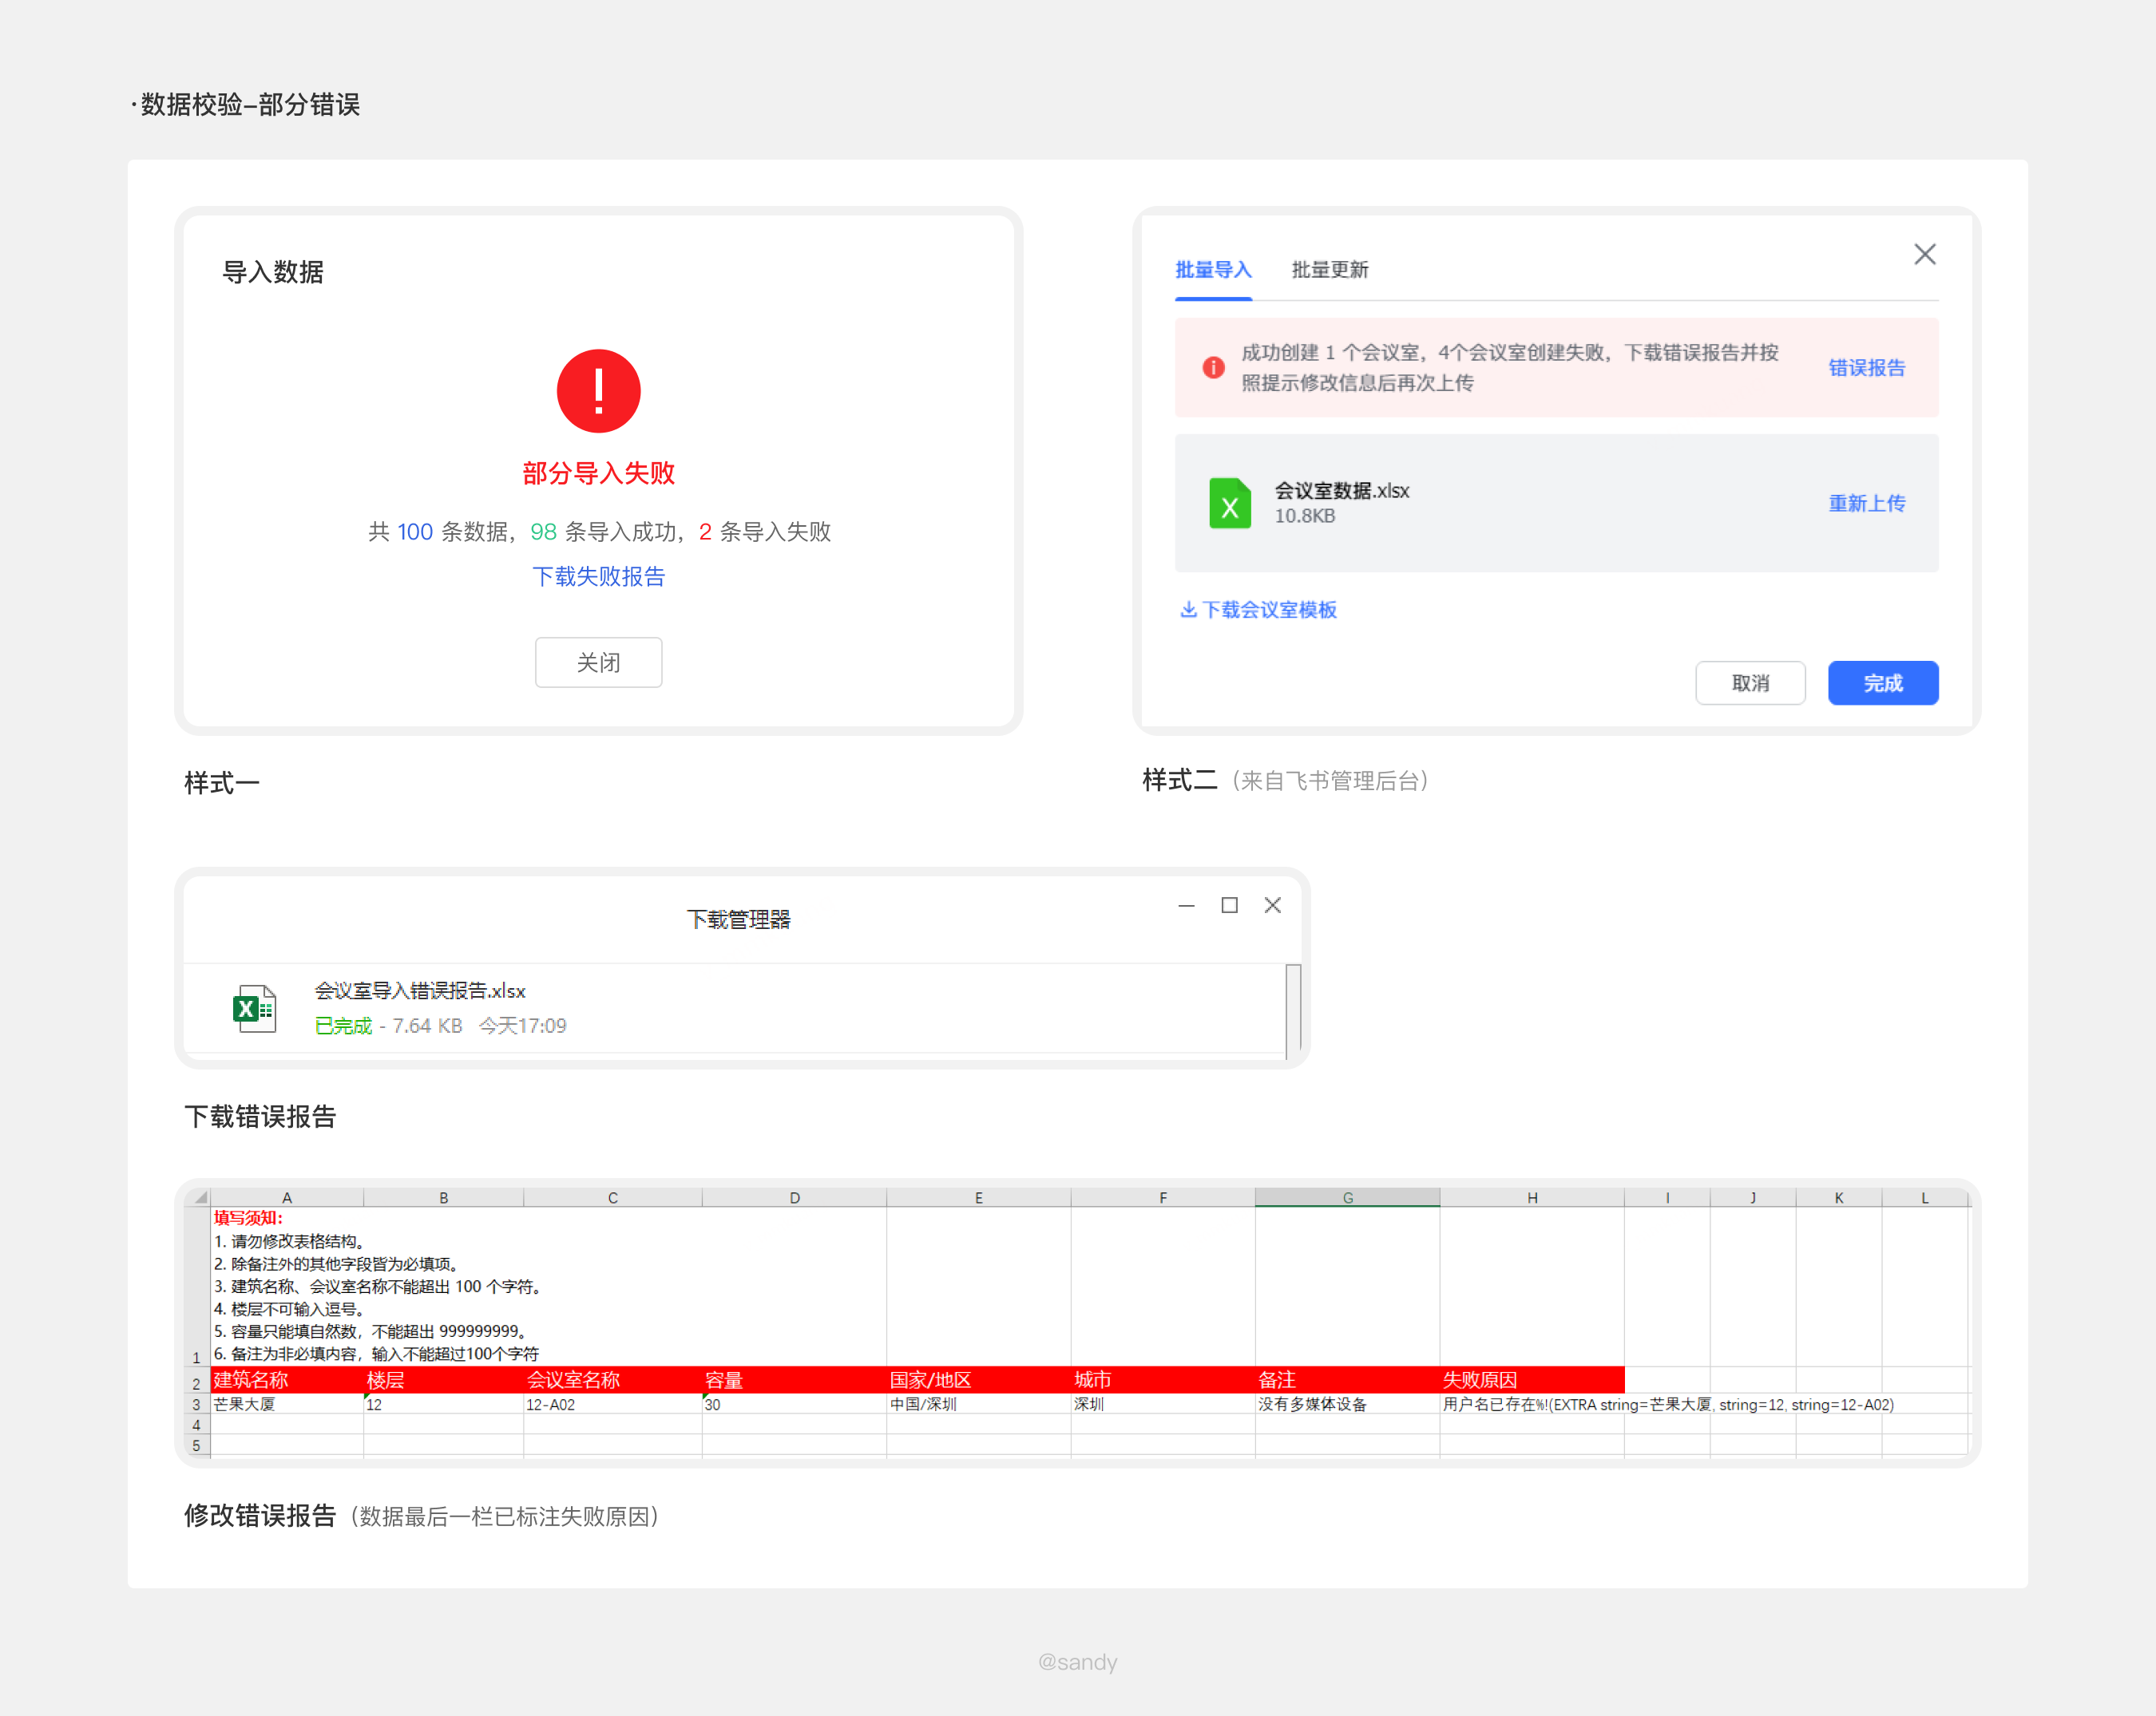Screen dimensions: 2156x1716
Task: Close the batch import dialog with X
Action: (x=1924, y=254)
